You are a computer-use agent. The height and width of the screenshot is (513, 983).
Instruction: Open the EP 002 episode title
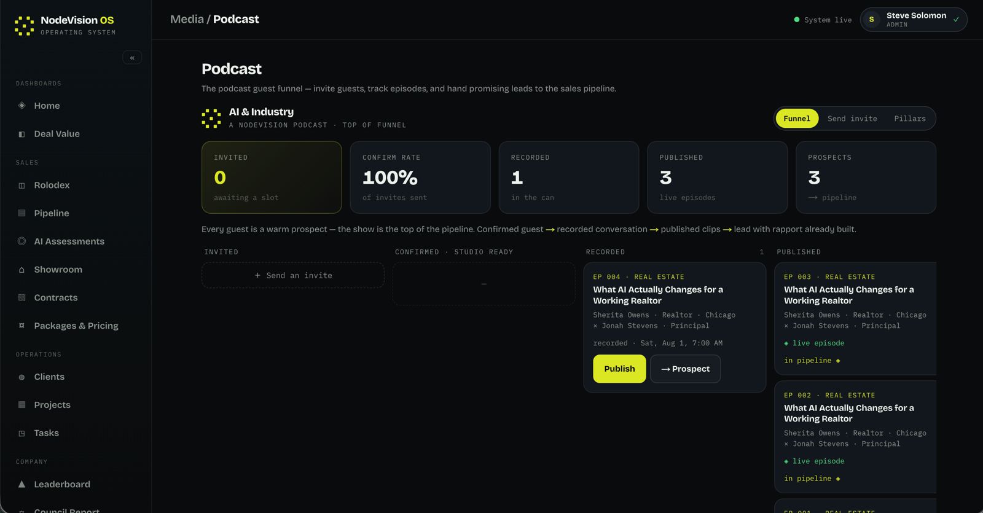tap(849, 413)
